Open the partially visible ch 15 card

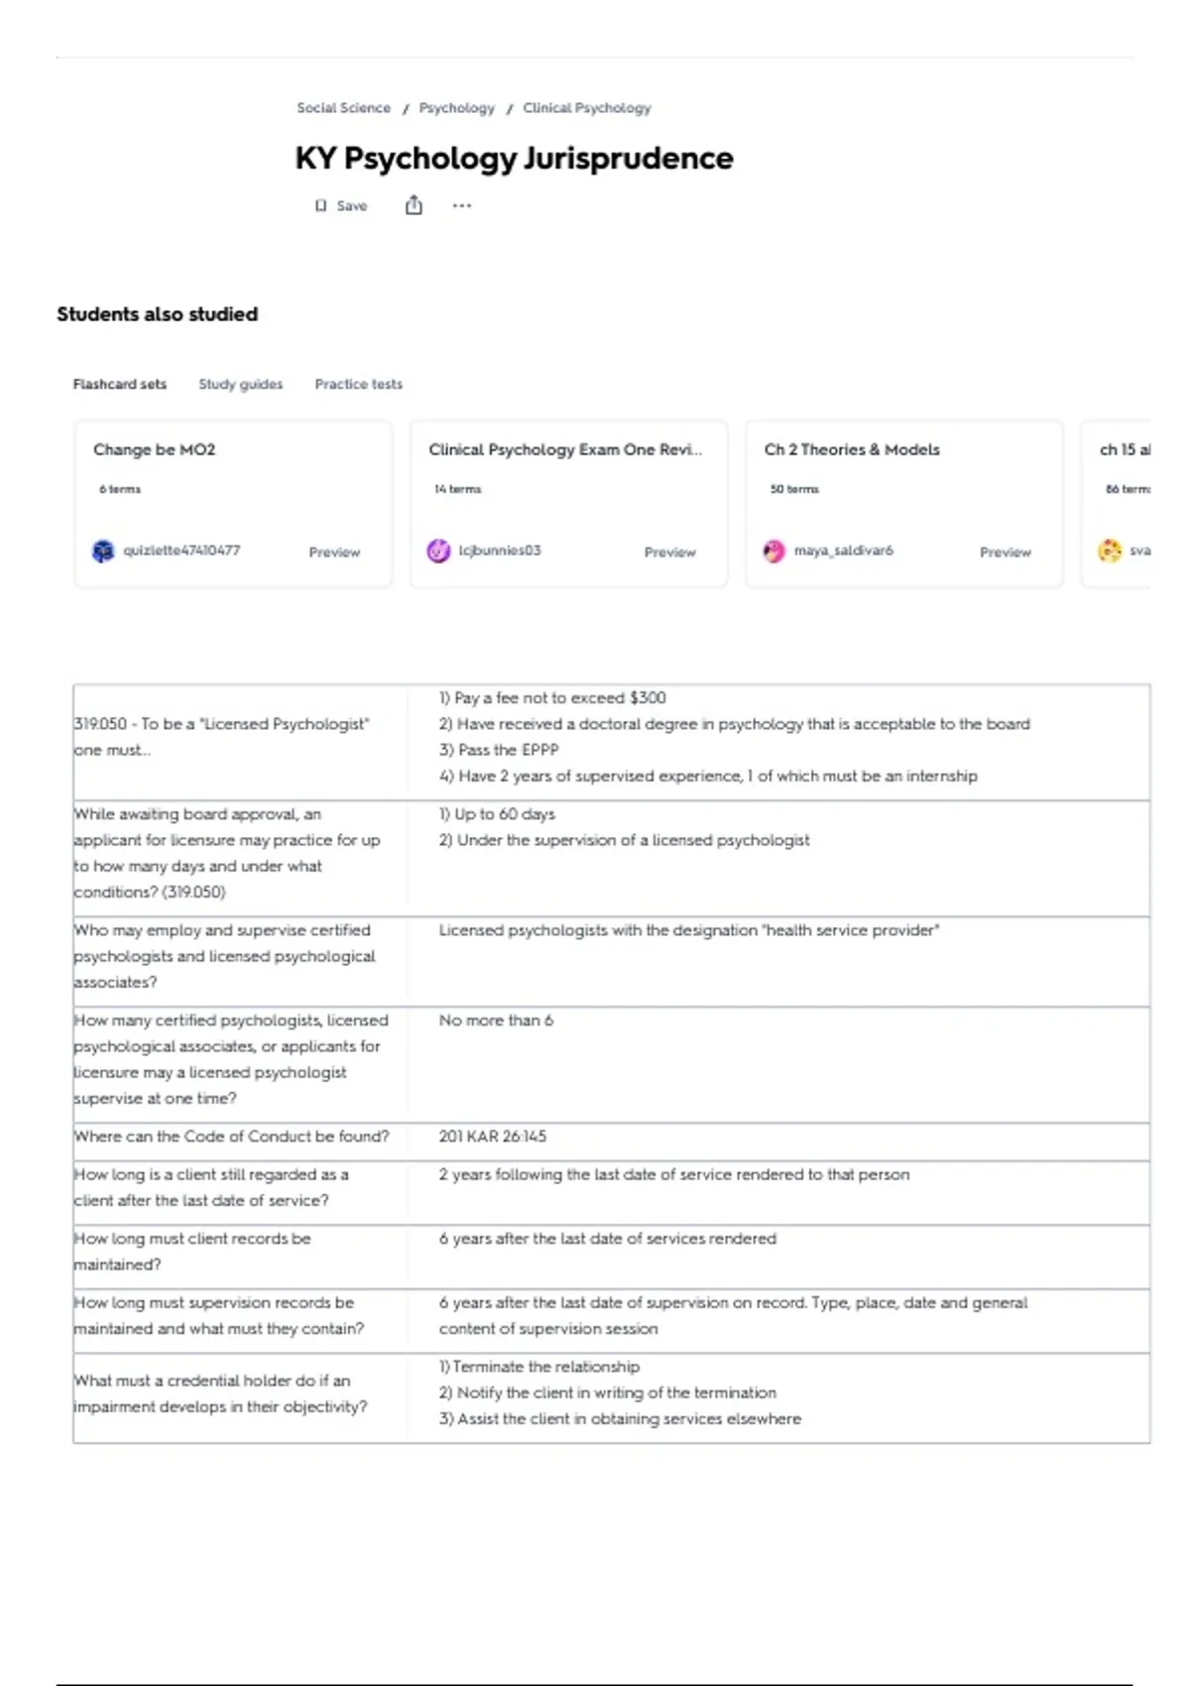1116,504
